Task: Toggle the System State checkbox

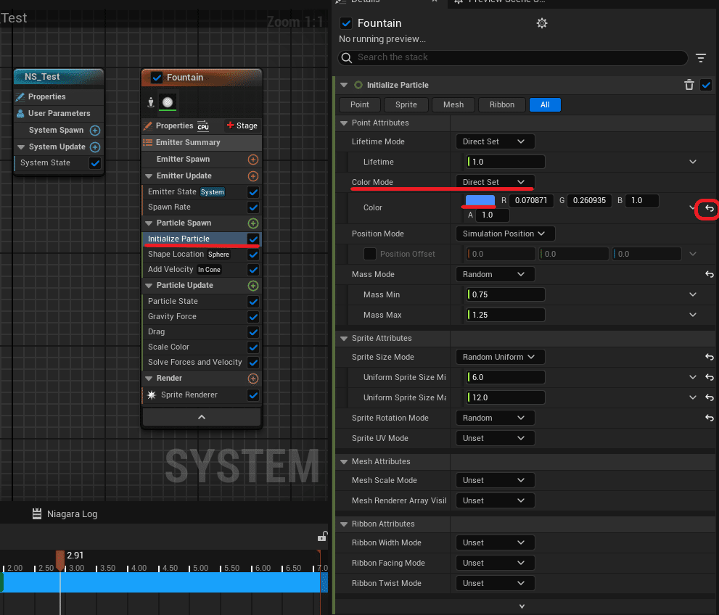Action: pyautogui.click(x=95, y=163)
